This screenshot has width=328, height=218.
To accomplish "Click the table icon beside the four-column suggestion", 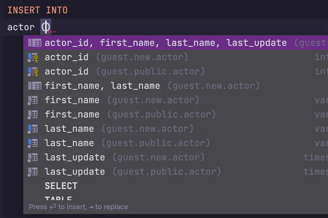I will (34, 43).
